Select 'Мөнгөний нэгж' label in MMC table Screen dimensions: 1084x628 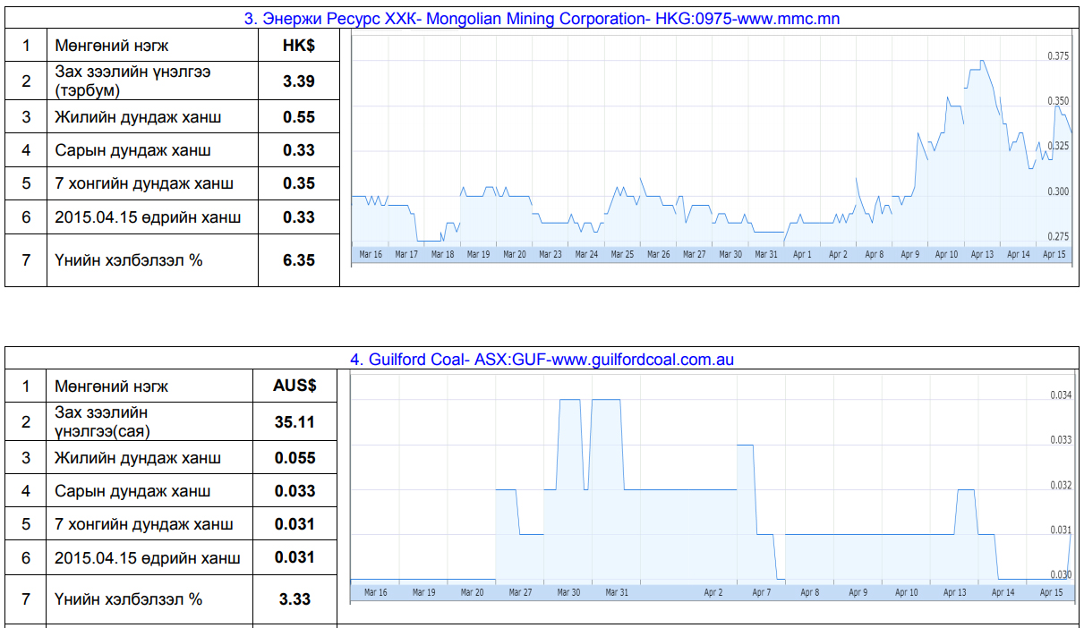(x=111, y=45)
